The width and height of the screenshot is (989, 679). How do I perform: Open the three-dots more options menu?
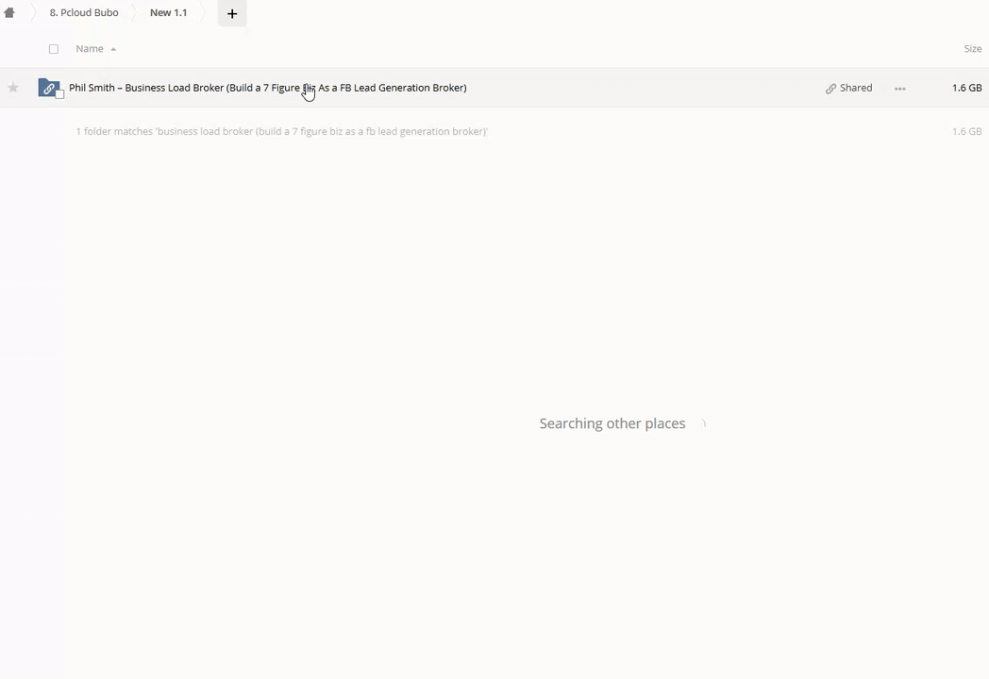[900, 89]
